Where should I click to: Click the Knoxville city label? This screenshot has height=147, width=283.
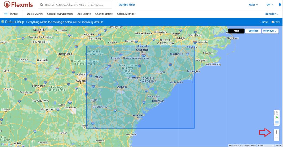point(89,34)
